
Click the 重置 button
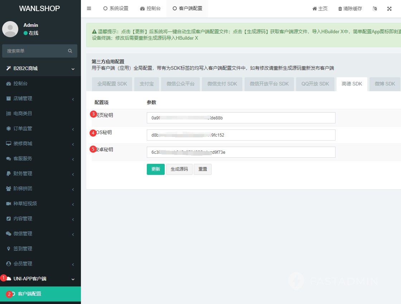[203, 169]
